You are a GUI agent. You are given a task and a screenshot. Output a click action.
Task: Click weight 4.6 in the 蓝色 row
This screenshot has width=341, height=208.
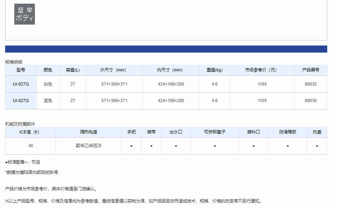tap(215, 100)
